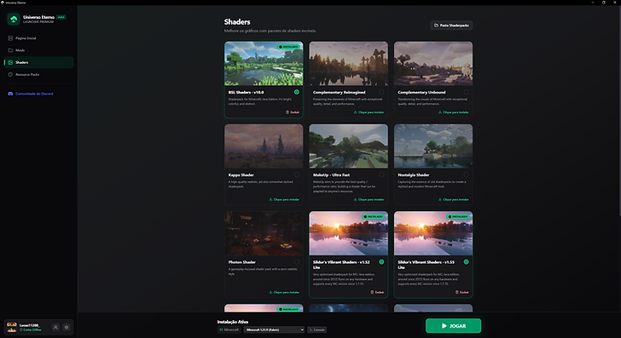621x338 pixels.
Task: Click the MakeUp - Ultra Fast preview image
Action: (x=349, y=146)
